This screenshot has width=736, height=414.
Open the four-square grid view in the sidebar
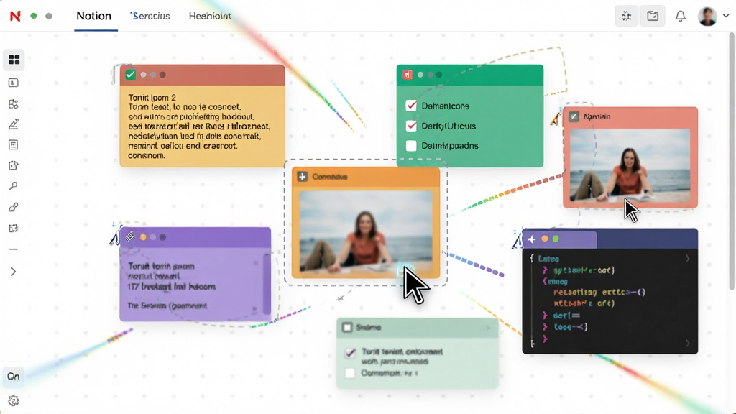click(14, 60)
